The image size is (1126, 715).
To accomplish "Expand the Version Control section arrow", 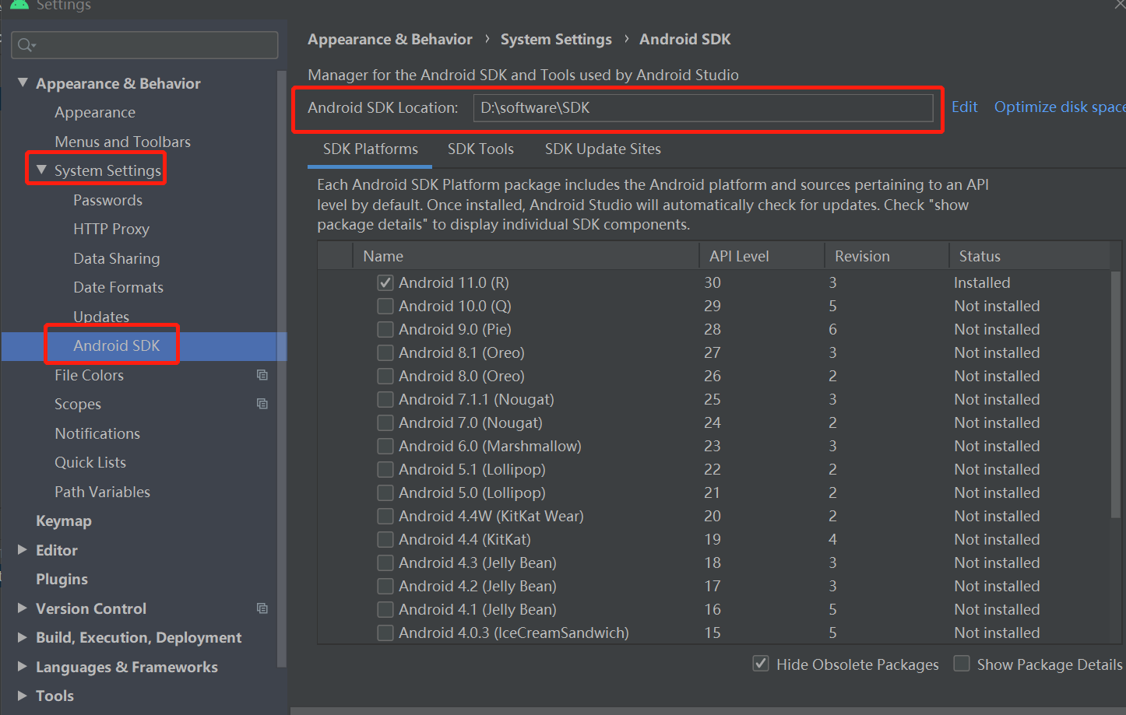I will coord(23,608).
